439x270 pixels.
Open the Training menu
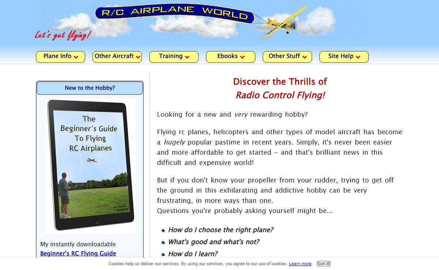click(x=174, y=57)
